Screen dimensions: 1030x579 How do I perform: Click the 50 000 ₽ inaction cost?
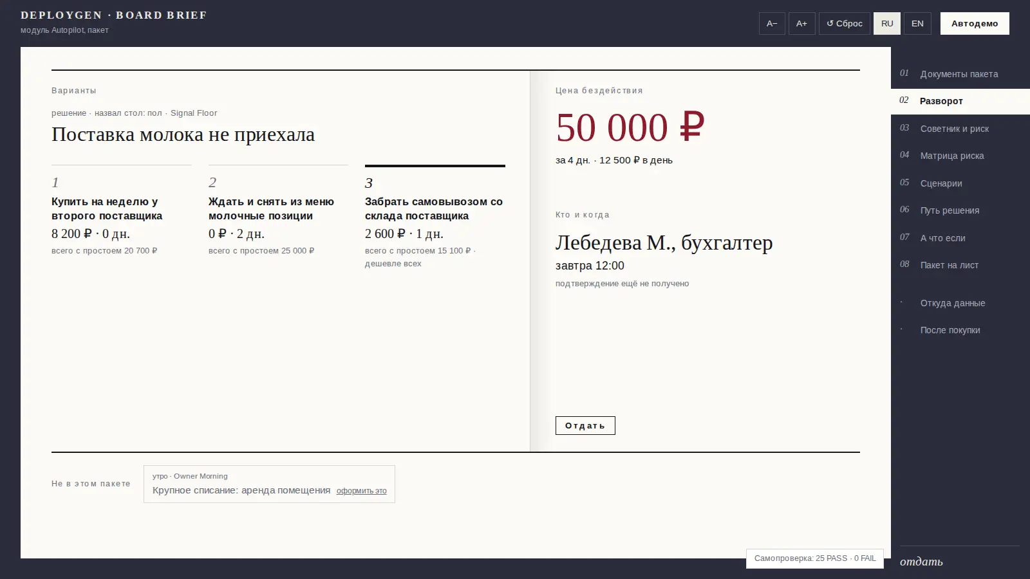tap(630, 127)
